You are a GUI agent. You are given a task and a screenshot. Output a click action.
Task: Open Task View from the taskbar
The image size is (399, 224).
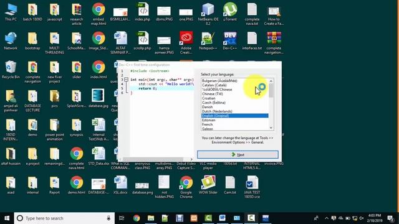point(122,218)
